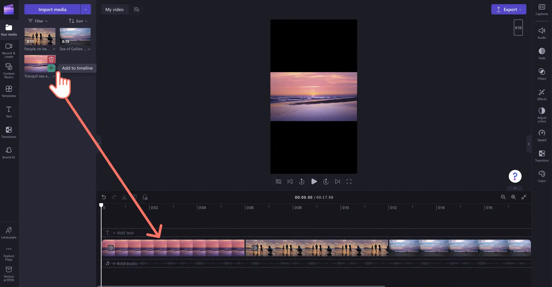Screen dimensions: 552x287
Task: Click timeline ruler at 0:14 mark
Action: [x=440, y=208]
